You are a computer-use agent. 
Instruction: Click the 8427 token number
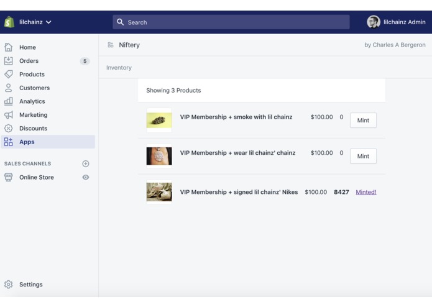341,192
